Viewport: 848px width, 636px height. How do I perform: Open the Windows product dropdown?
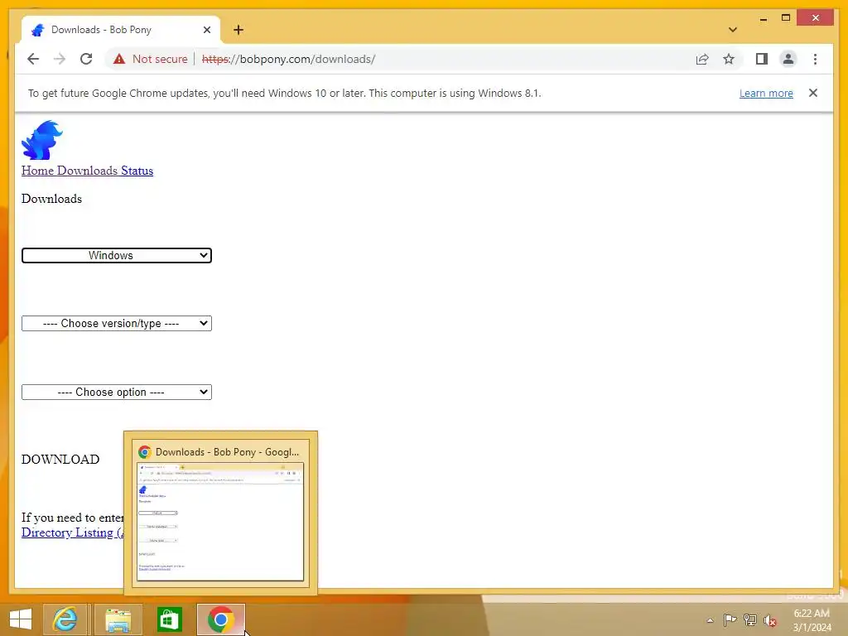116,255
